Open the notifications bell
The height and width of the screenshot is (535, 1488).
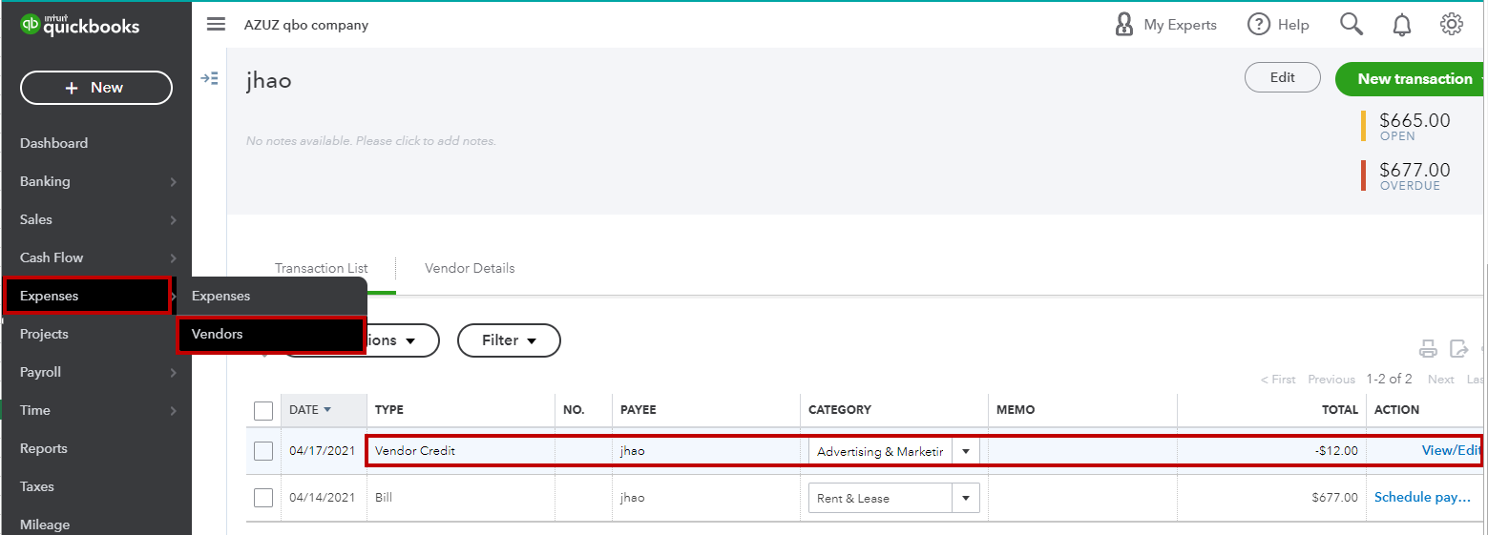pos(1402,26)
